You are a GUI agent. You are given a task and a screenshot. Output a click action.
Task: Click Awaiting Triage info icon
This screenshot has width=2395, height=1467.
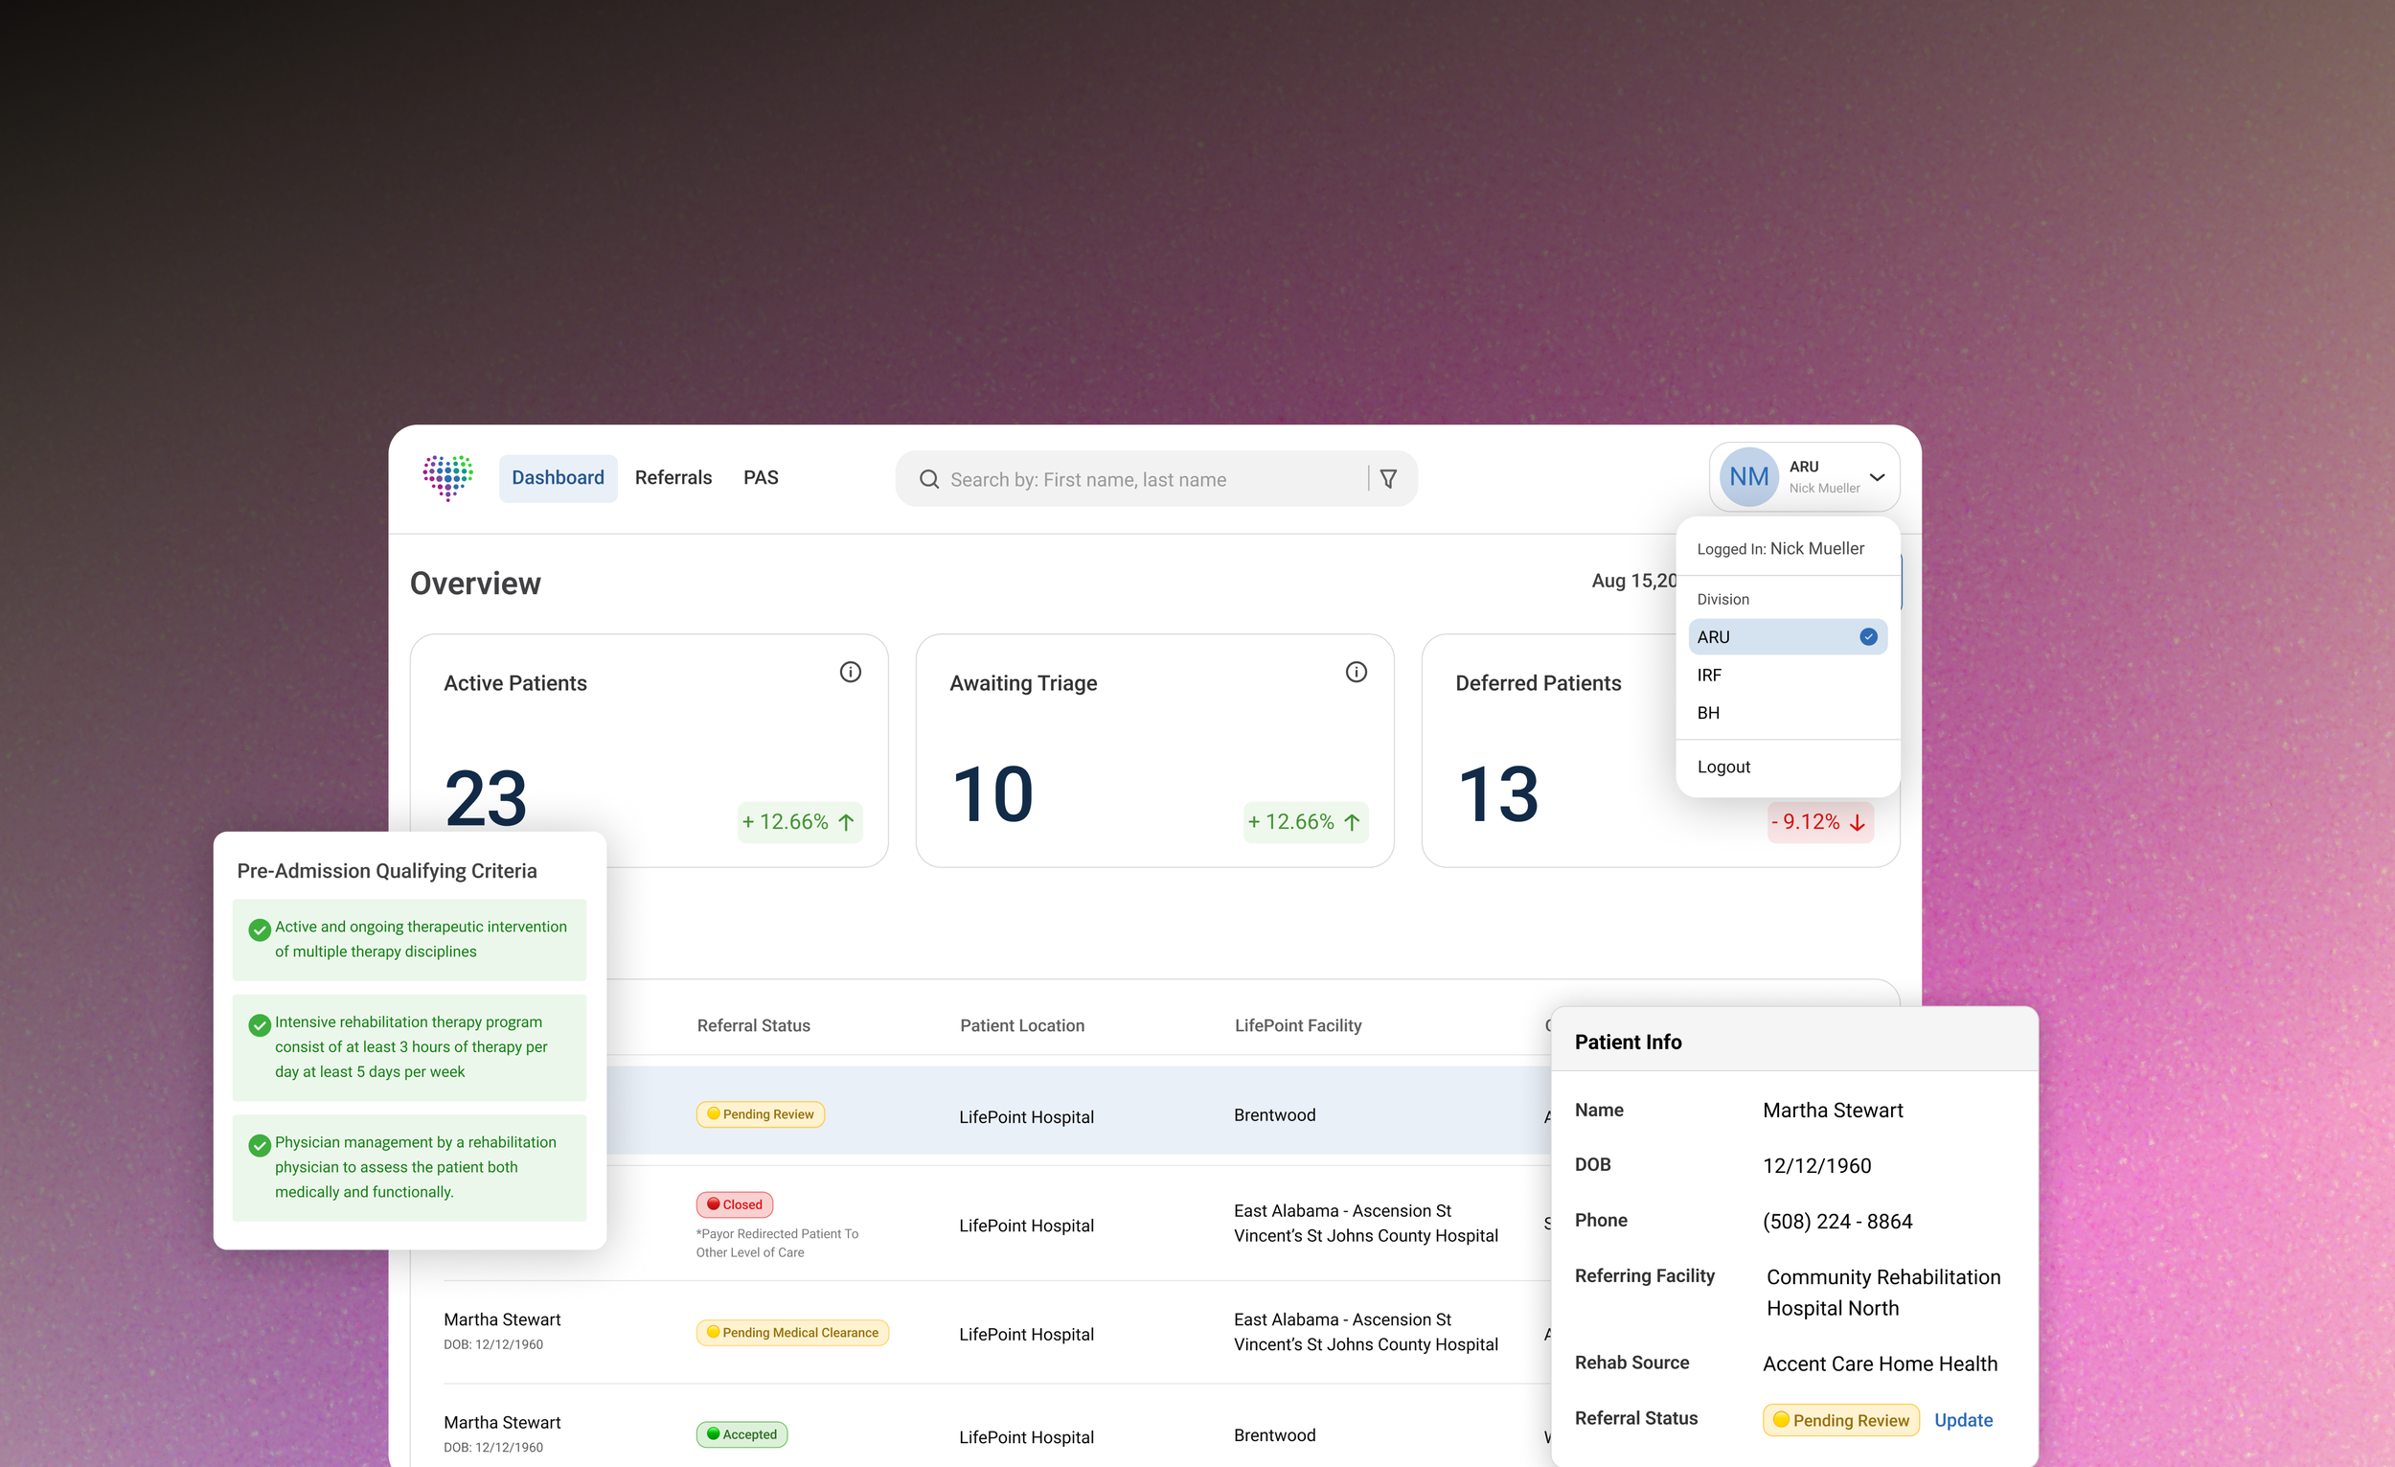tap(1356, 672)
